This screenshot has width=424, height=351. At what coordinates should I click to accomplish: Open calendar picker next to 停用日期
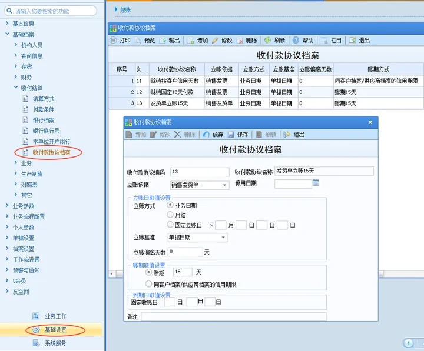[316, 183]
